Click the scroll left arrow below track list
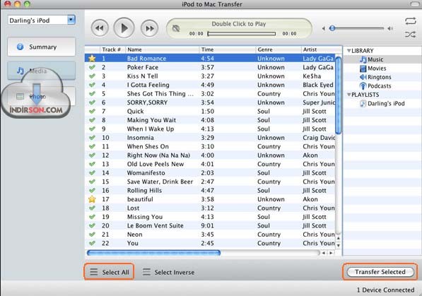The height and width of the screenshot is (296, 422). 324,253
